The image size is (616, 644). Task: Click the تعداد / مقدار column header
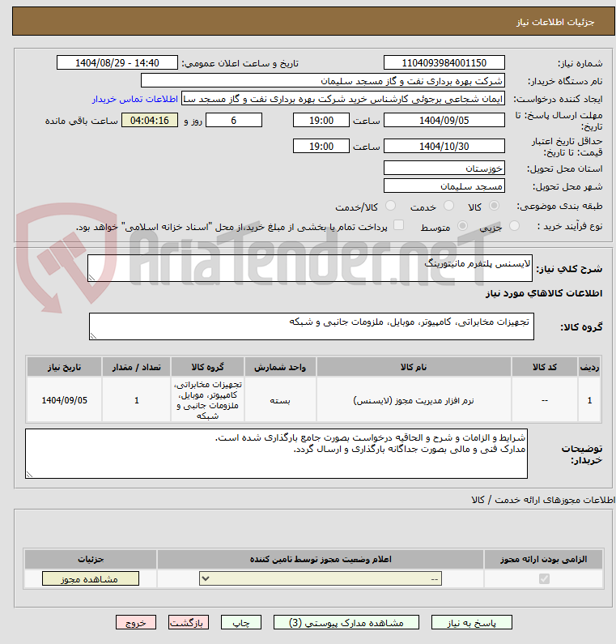(136, 367)
